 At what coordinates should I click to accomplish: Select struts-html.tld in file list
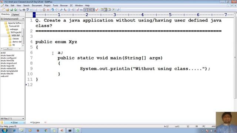click(7, 61)
